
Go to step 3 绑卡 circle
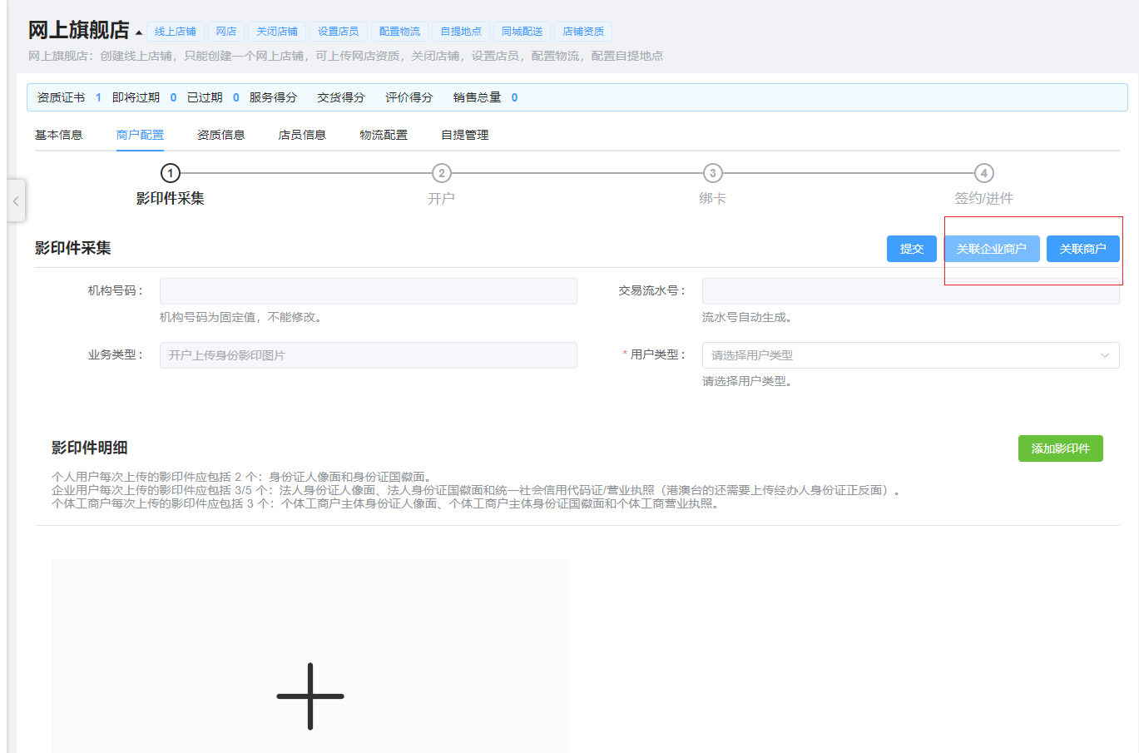(x=712, y=173)
